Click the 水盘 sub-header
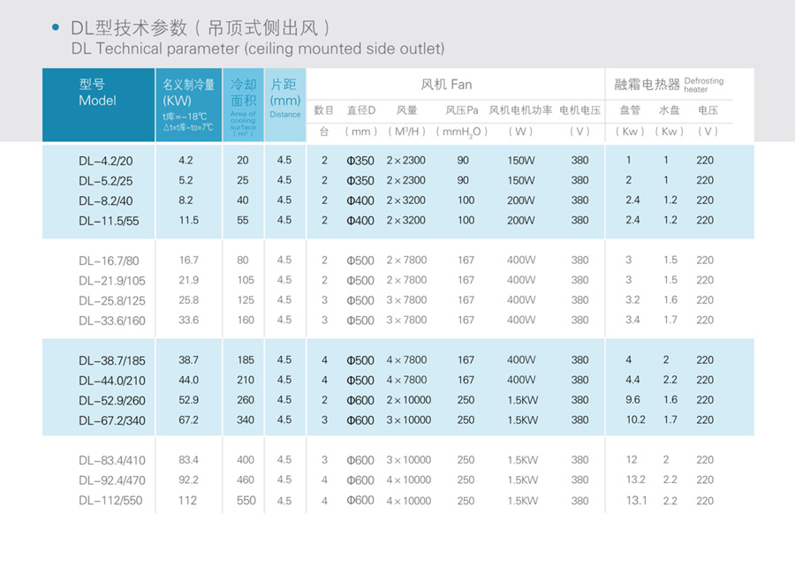The width and height of the screenshot is (795, 574). [669, 110]
